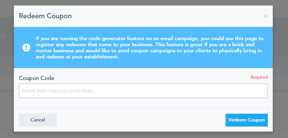The height and width of the screenshot is (138, 288).
Task: Focus the Coupon Code input field
Action: (x=143, y=91)
